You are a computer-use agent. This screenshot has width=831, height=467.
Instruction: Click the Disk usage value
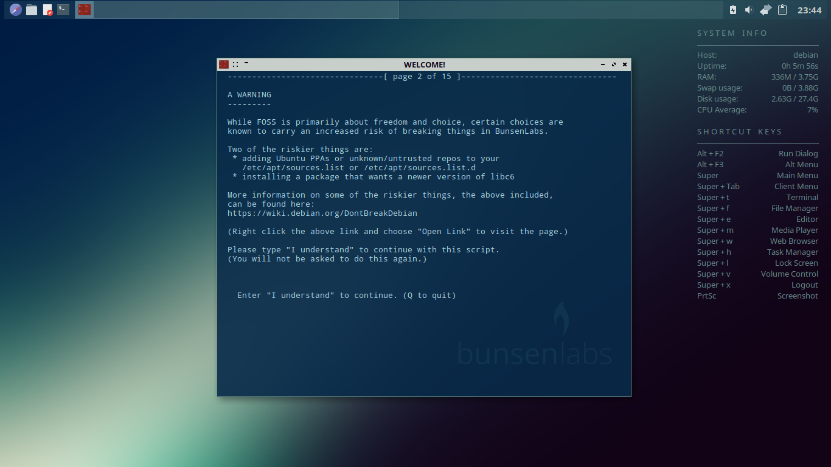coord(794,99)
